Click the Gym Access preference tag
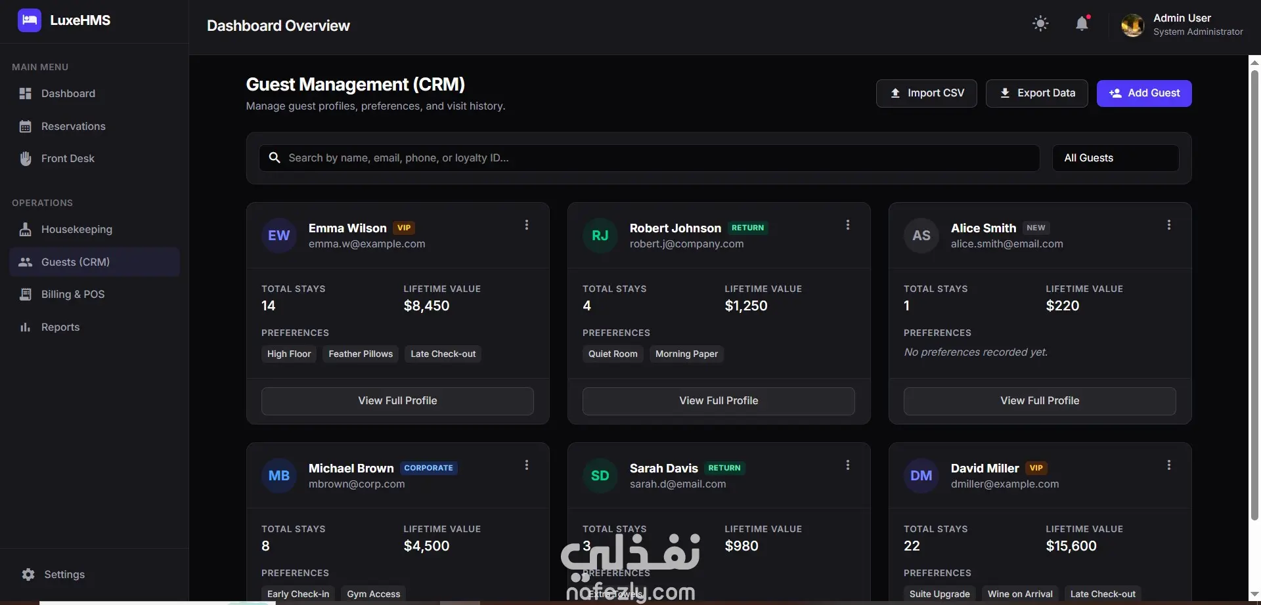 [x=374, y=594]
